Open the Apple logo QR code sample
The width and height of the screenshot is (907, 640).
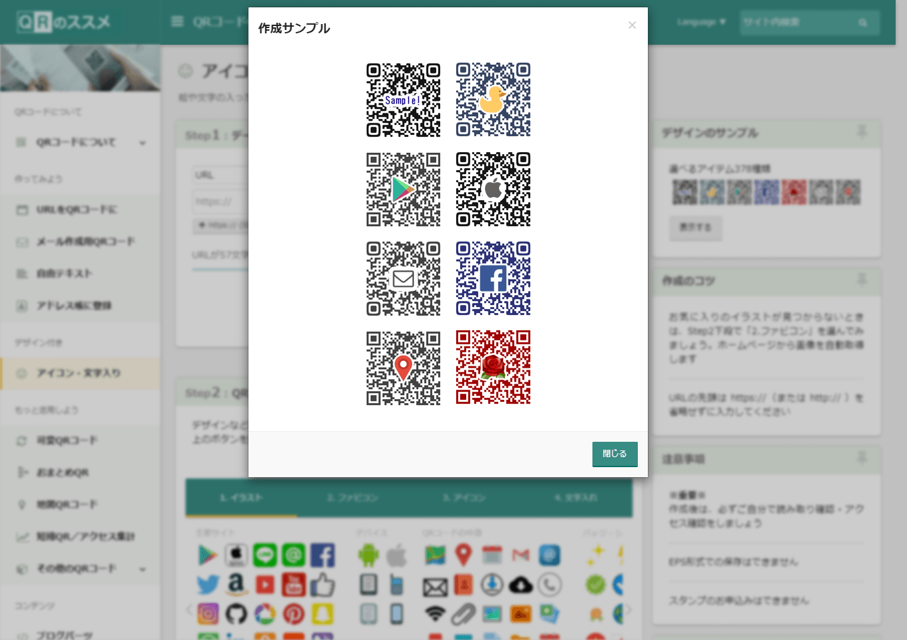[x=493, y=190]
